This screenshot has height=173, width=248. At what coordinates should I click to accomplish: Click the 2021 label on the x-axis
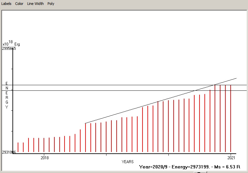231,158
